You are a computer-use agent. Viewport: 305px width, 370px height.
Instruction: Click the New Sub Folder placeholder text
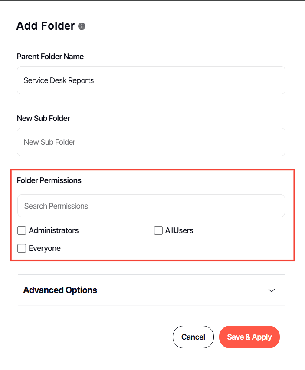coord(49,142)
